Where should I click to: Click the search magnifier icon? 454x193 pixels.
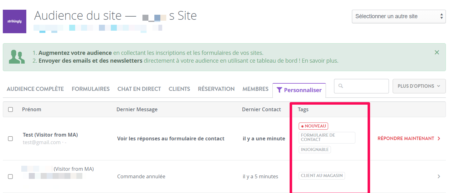click(341, 86)
